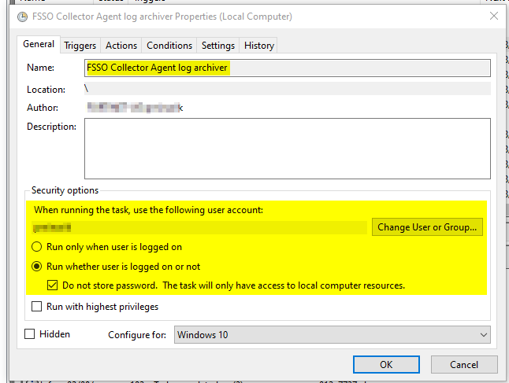The height and width of the screenshot is (383, 509).
Task: Open the History tab
Action: (x=258, y=46)
